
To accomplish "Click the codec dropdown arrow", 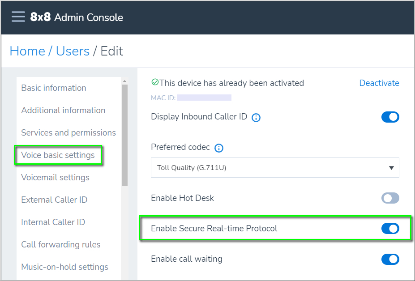I will click(x=391, y=168).
